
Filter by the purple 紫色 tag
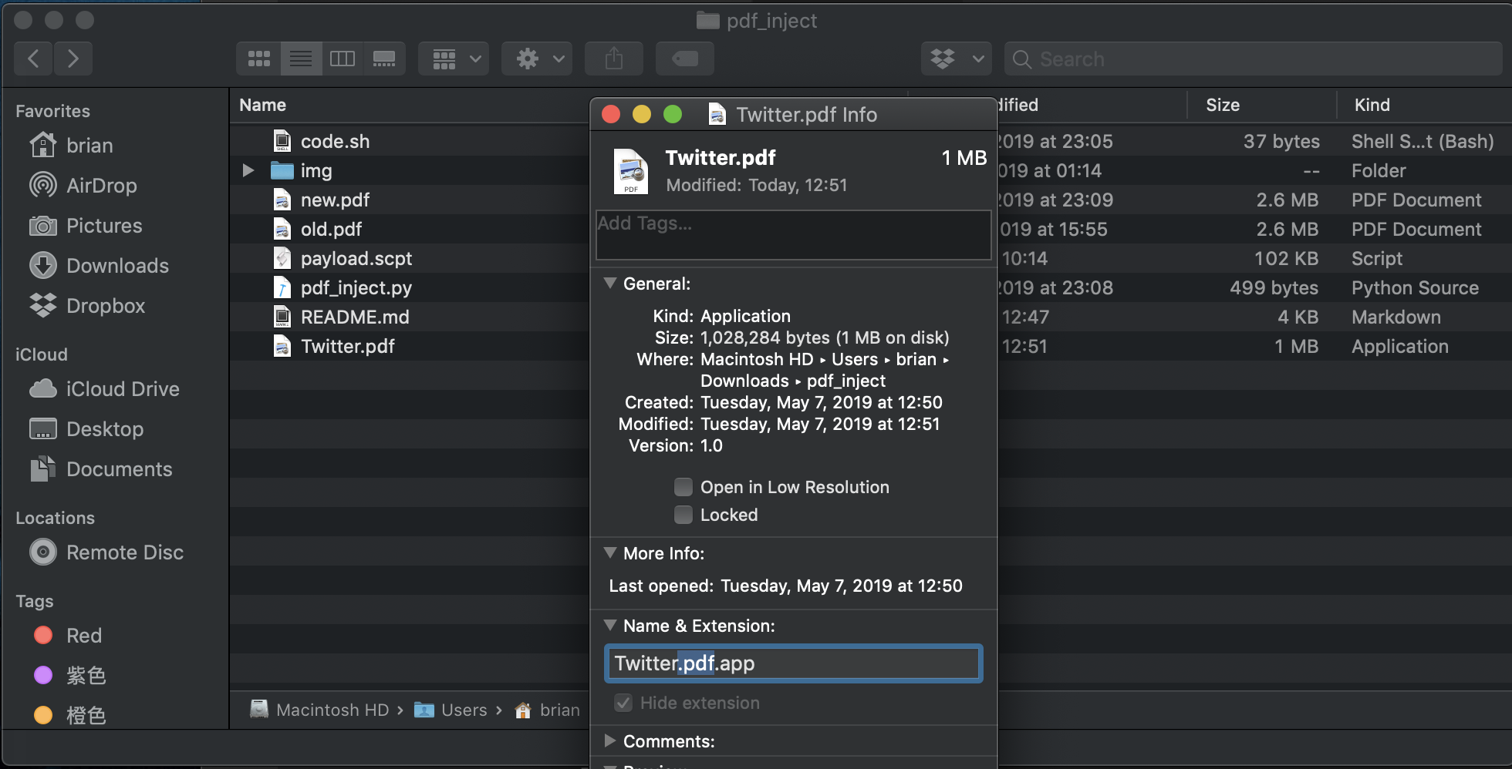[69, 675]
